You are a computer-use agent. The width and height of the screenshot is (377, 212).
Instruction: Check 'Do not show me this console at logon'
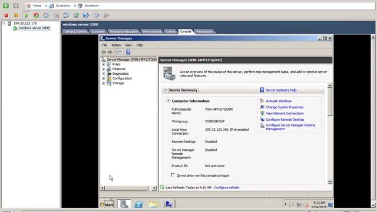[173, 175]
